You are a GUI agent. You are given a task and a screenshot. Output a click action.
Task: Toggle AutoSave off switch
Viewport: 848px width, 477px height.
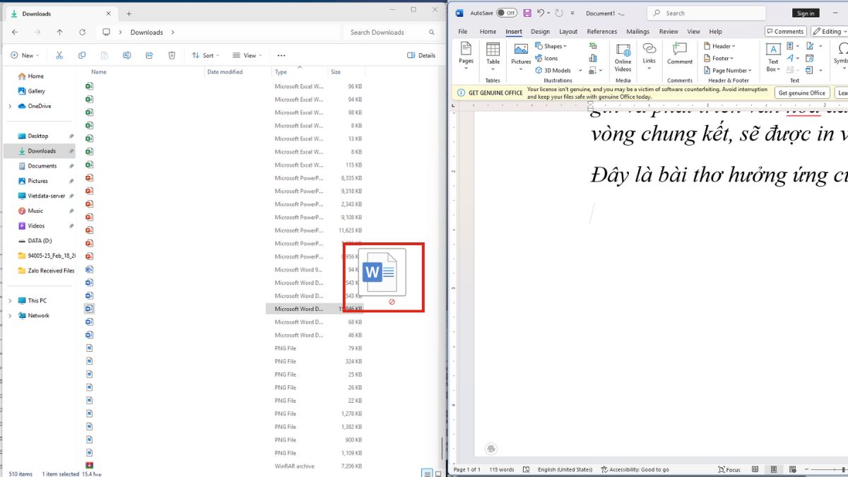(x=505, y=12)
